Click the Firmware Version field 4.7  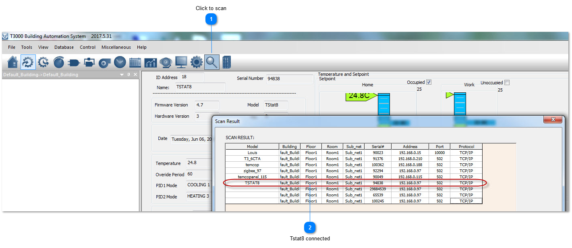pos(207,105)
